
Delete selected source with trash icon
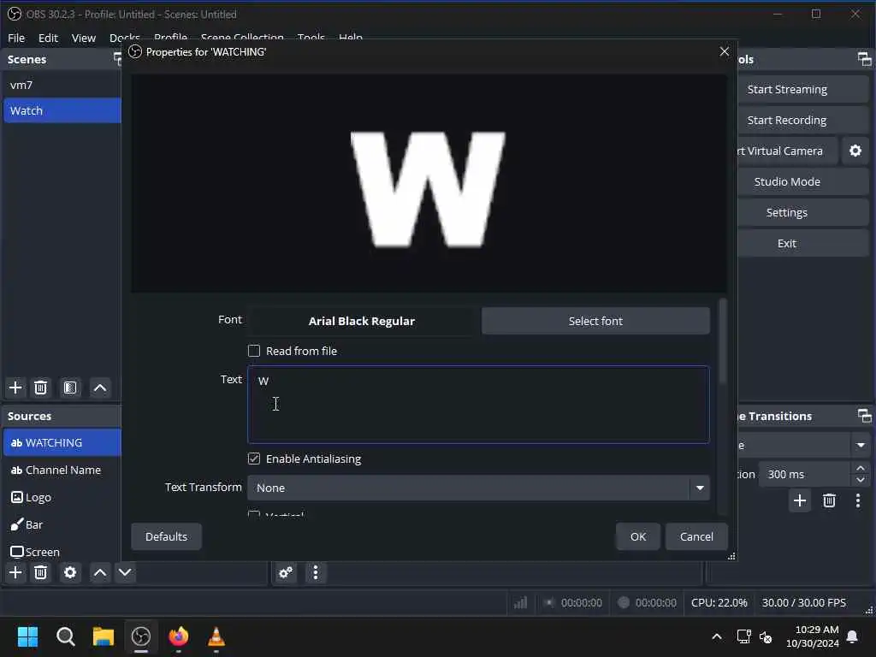point(40,572)
